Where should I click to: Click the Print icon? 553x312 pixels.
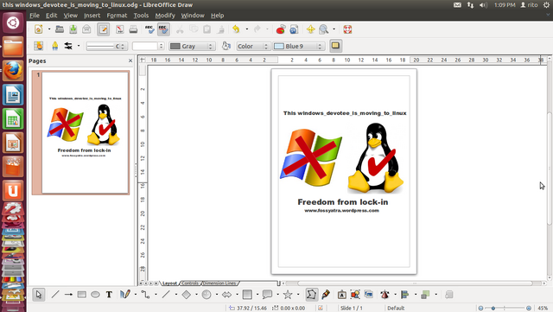(133, 29)
